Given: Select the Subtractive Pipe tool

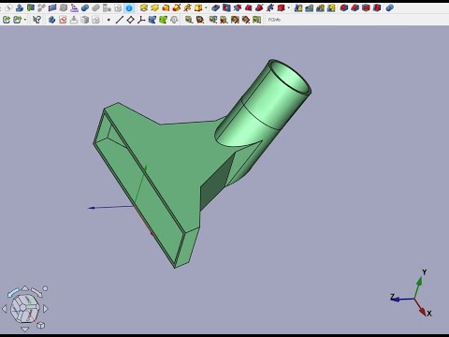Looking at the screenshot, I should point(259,7).
